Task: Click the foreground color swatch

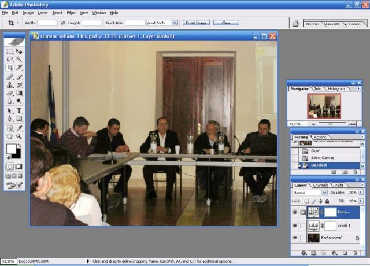Action: [x=11, y=149]
